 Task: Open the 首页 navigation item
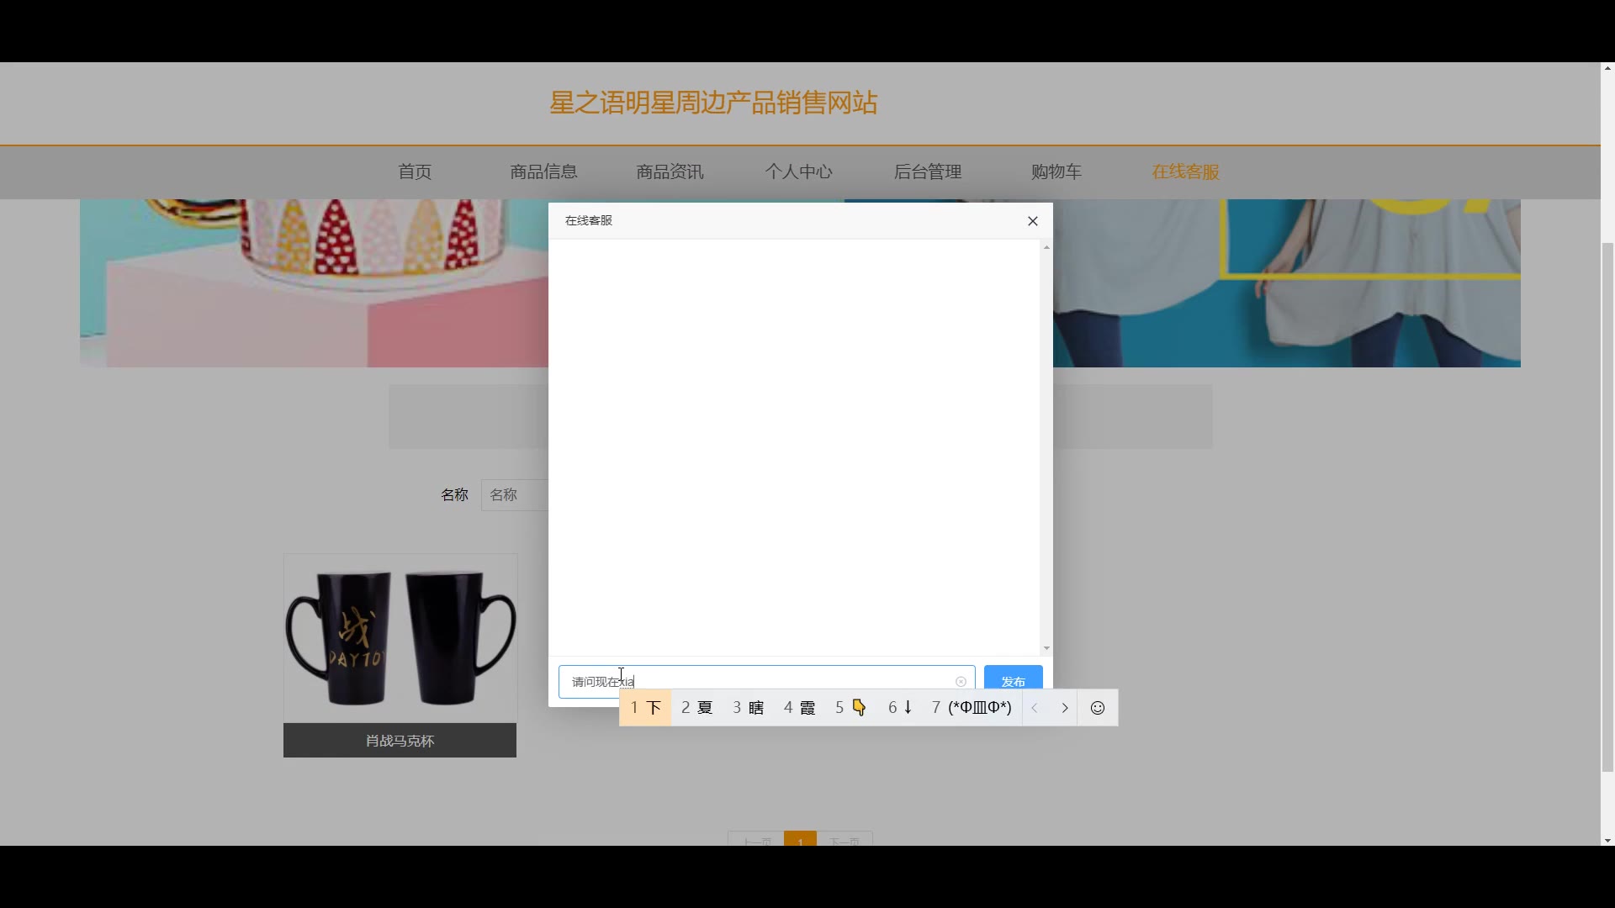coord(415,172)
